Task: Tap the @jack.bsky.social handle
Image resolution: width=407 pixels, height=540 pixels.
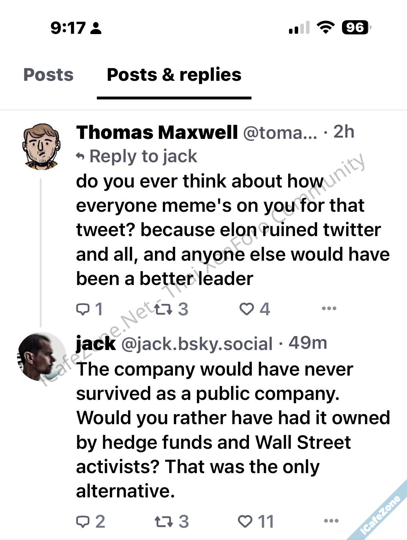Action: click(197, 344)
